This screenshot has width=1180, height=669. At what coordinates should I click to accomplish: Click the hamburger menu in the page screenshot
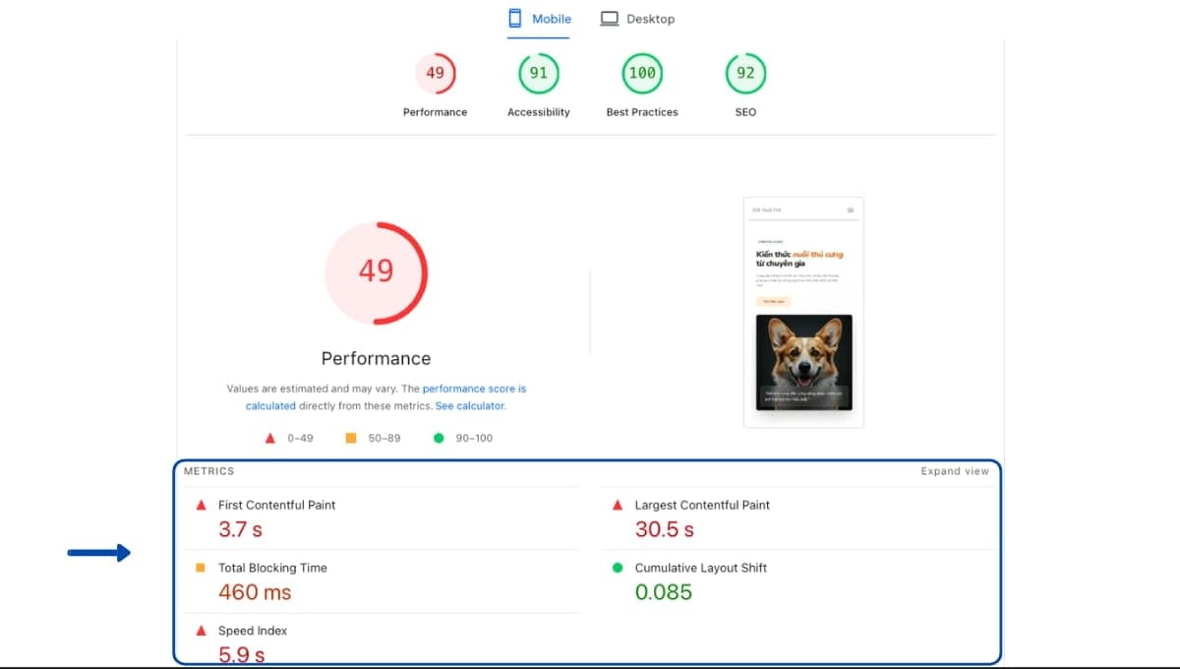tap(851, 210)
